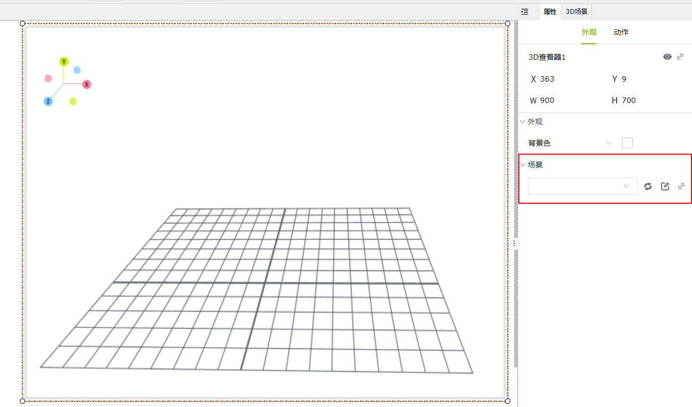Viewport: 692px width, 407px height.
Task: Click the unlabeled pink gizmo dot
Action: (48, 78)
